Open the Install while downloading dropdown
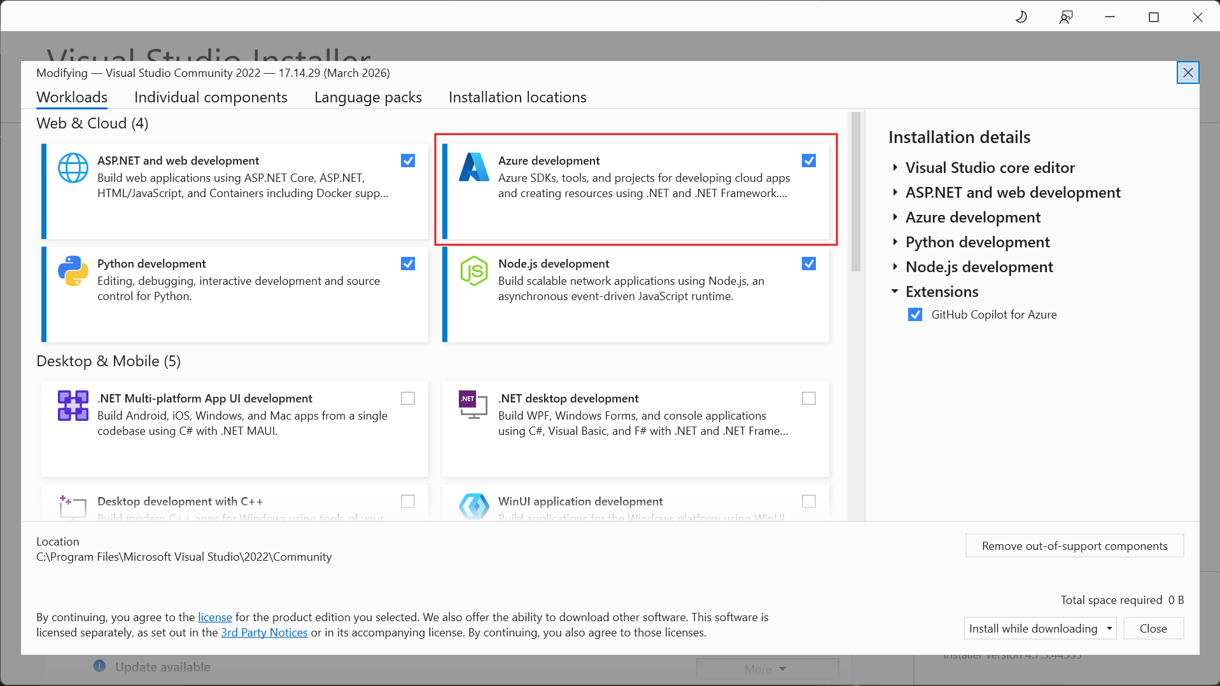1220x686 pixels. coord(1110,628)
